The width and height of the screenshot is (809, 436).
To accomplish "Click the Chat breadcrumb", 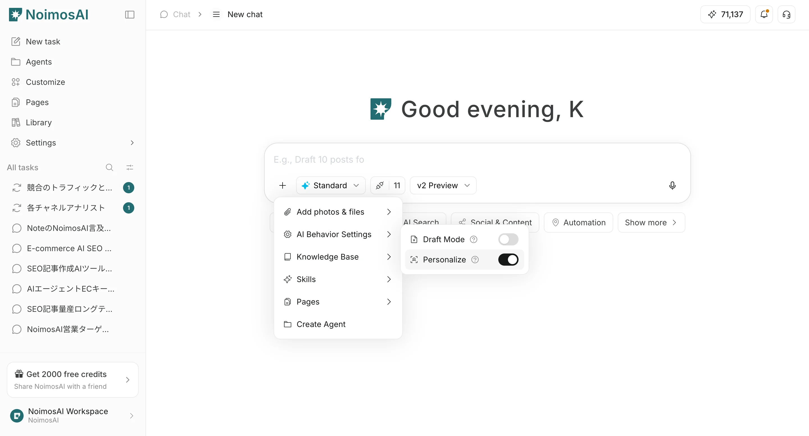I will pos(175,14).
